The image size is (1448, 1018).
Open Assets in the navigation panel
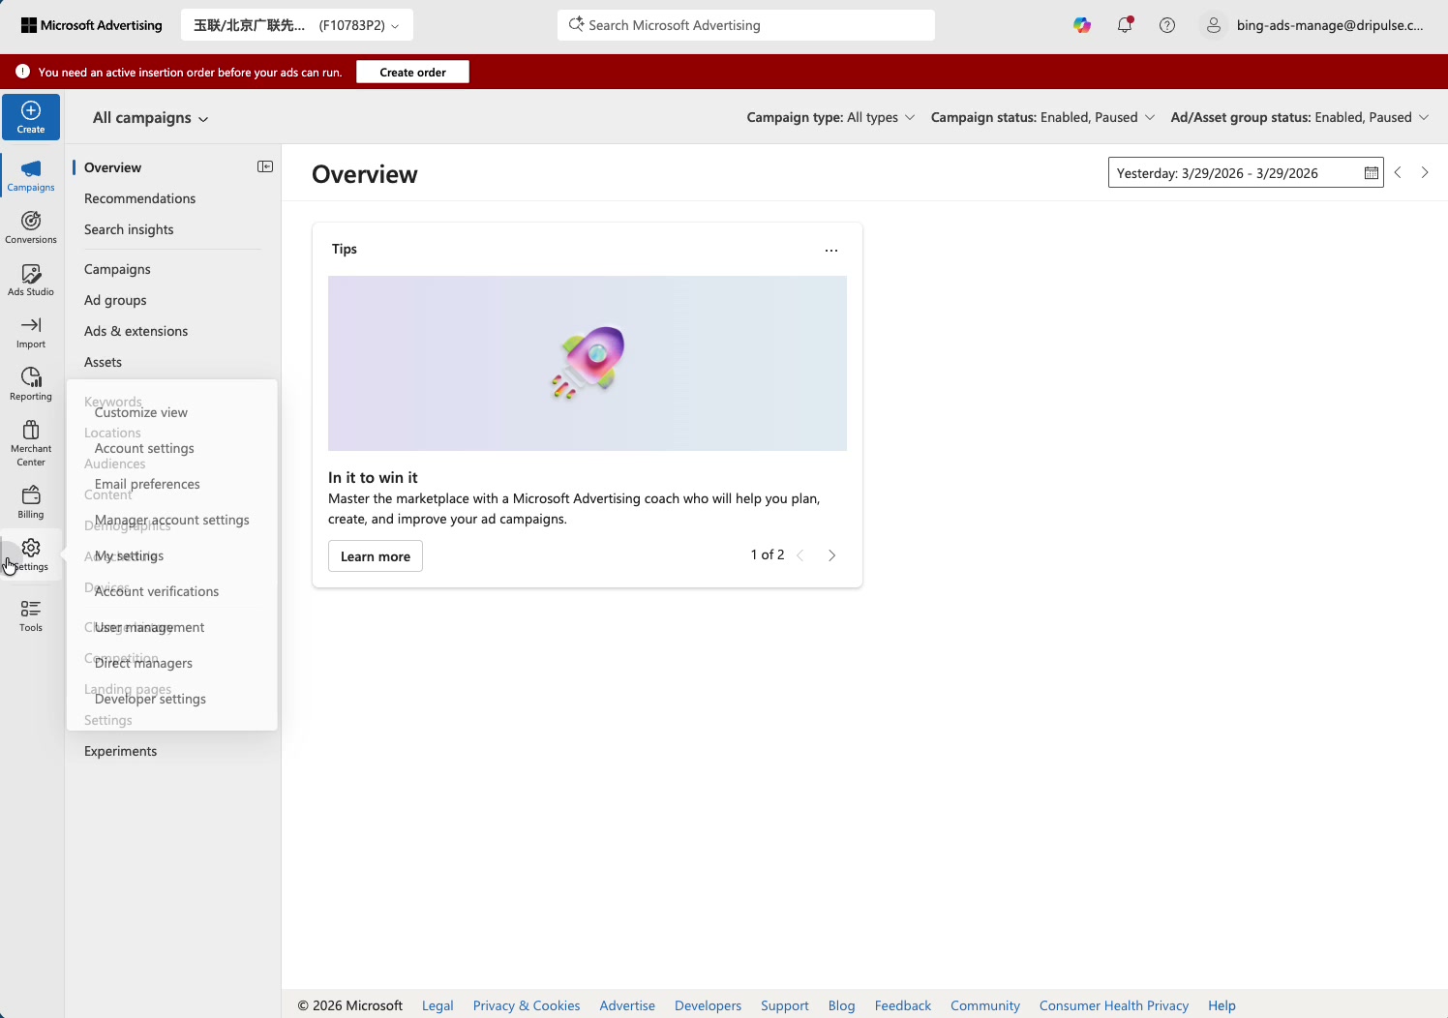point(103,362)
